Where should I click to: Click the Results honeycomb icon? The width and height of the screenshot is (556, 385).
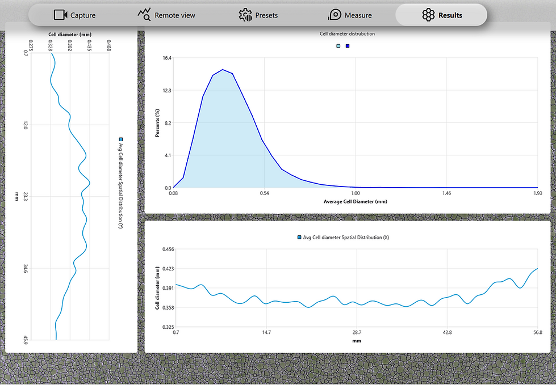[428, 15]
